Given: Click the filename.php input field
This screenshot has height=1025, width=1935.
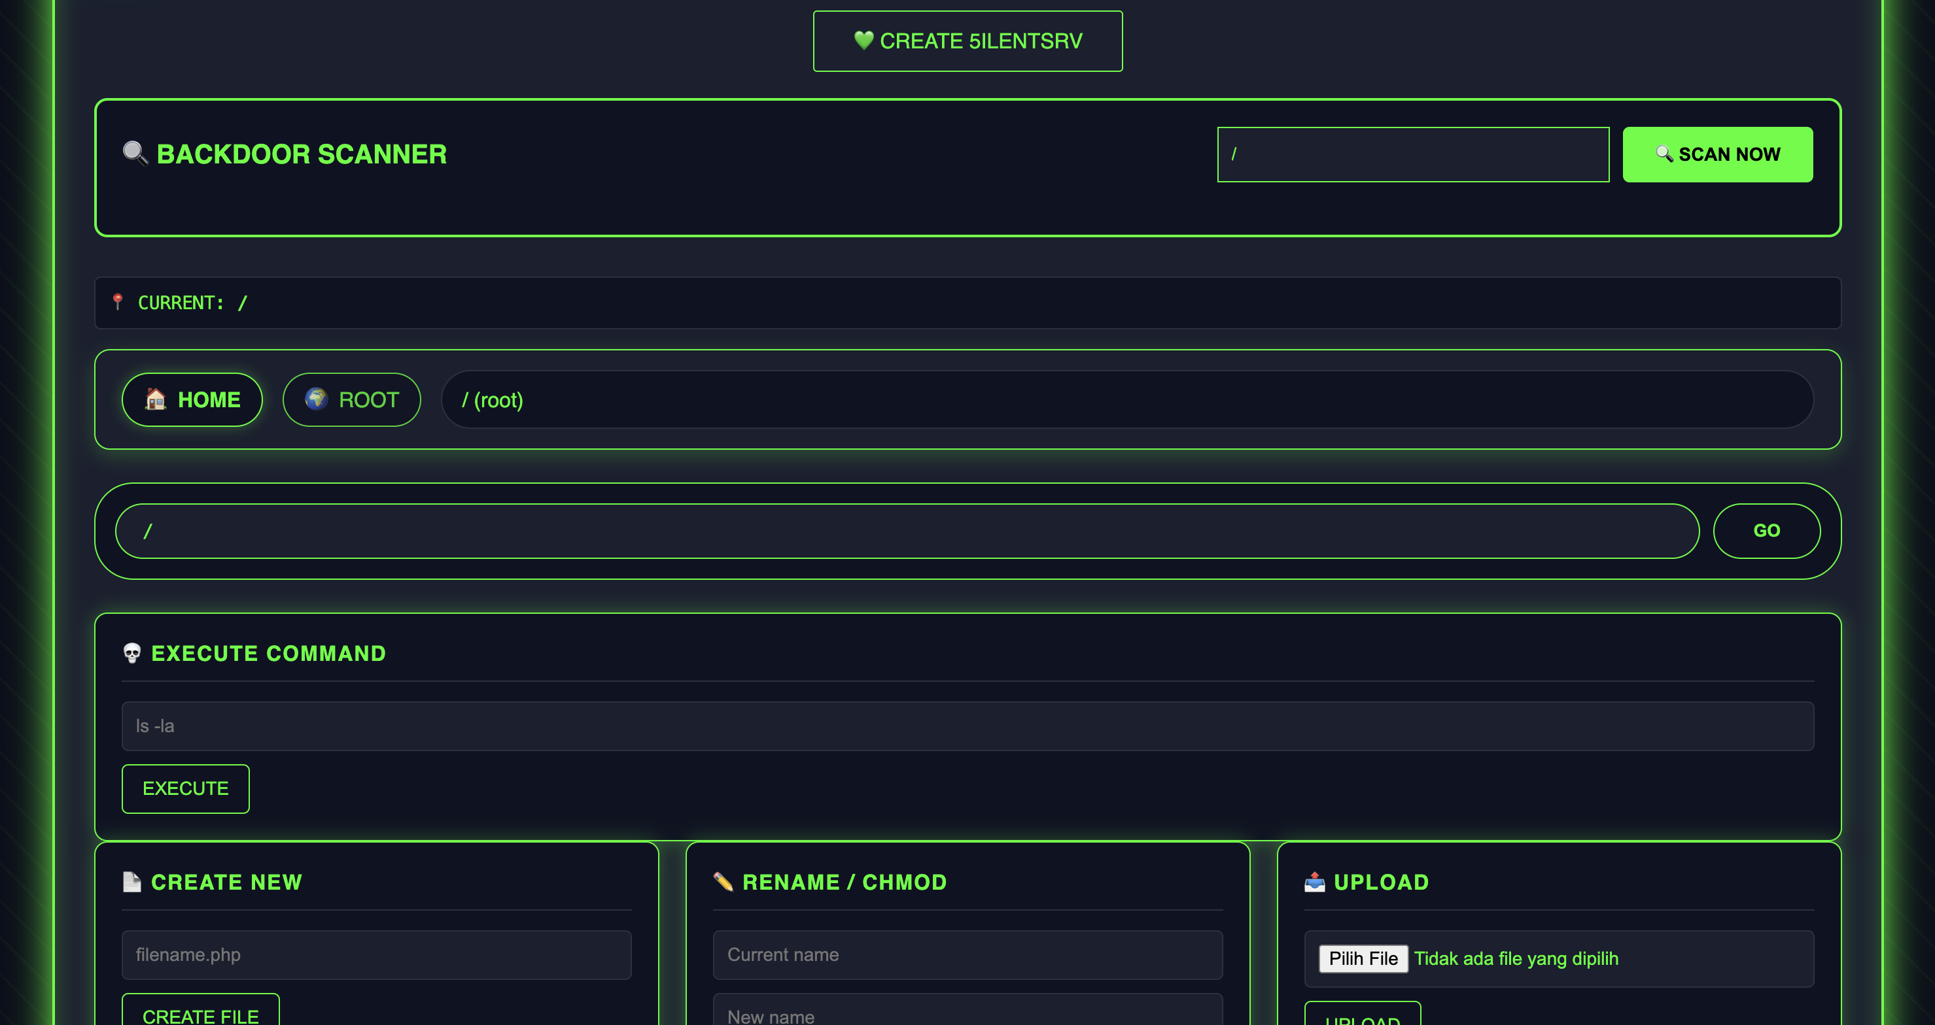Looking at the screenshot, I should 376,954.
